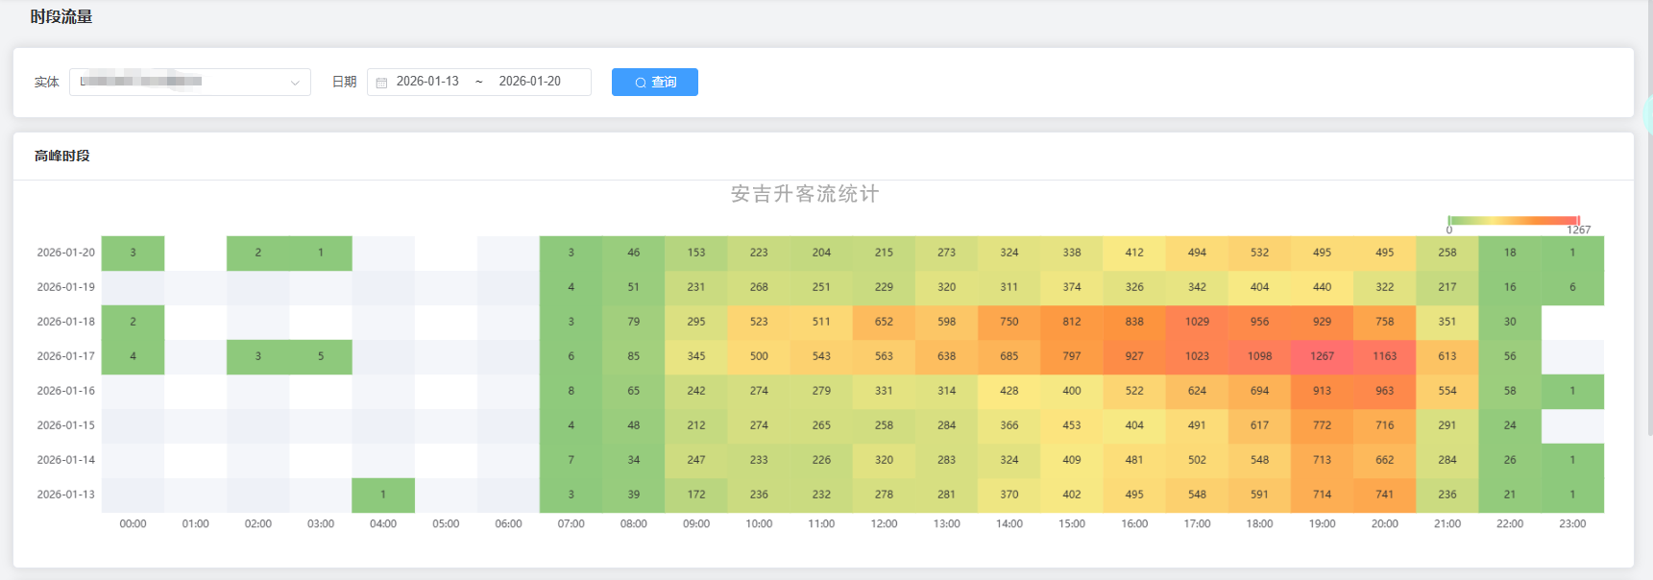Click the color legend gradient bar
This screenshot has width=1653, height=580.
1513,220
